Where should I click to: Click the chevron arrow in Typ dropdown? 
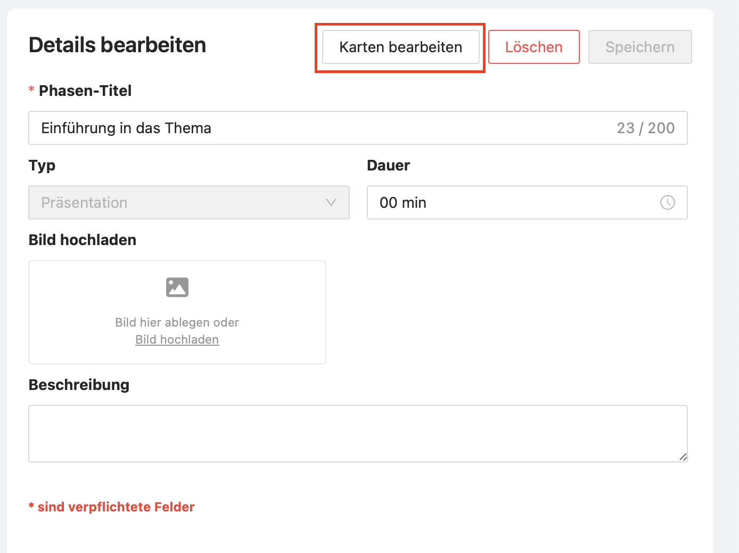click(x=331, y=202)
